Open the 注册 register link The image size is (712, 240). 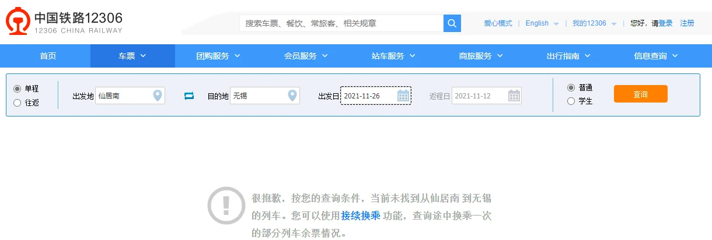click(687, 23)
